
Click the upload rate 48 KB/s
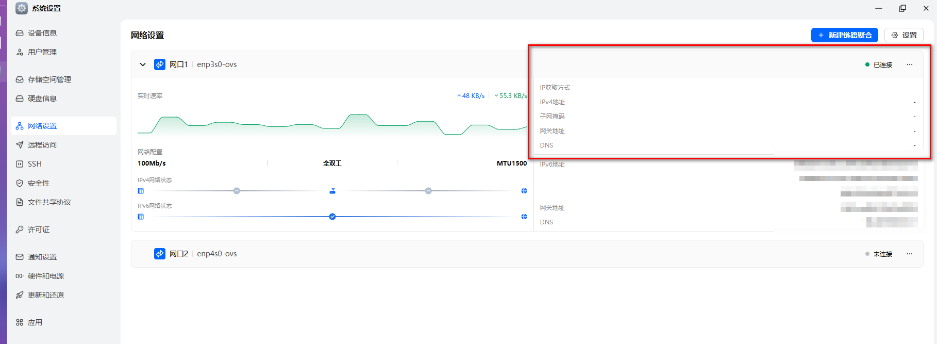point(471,96)
